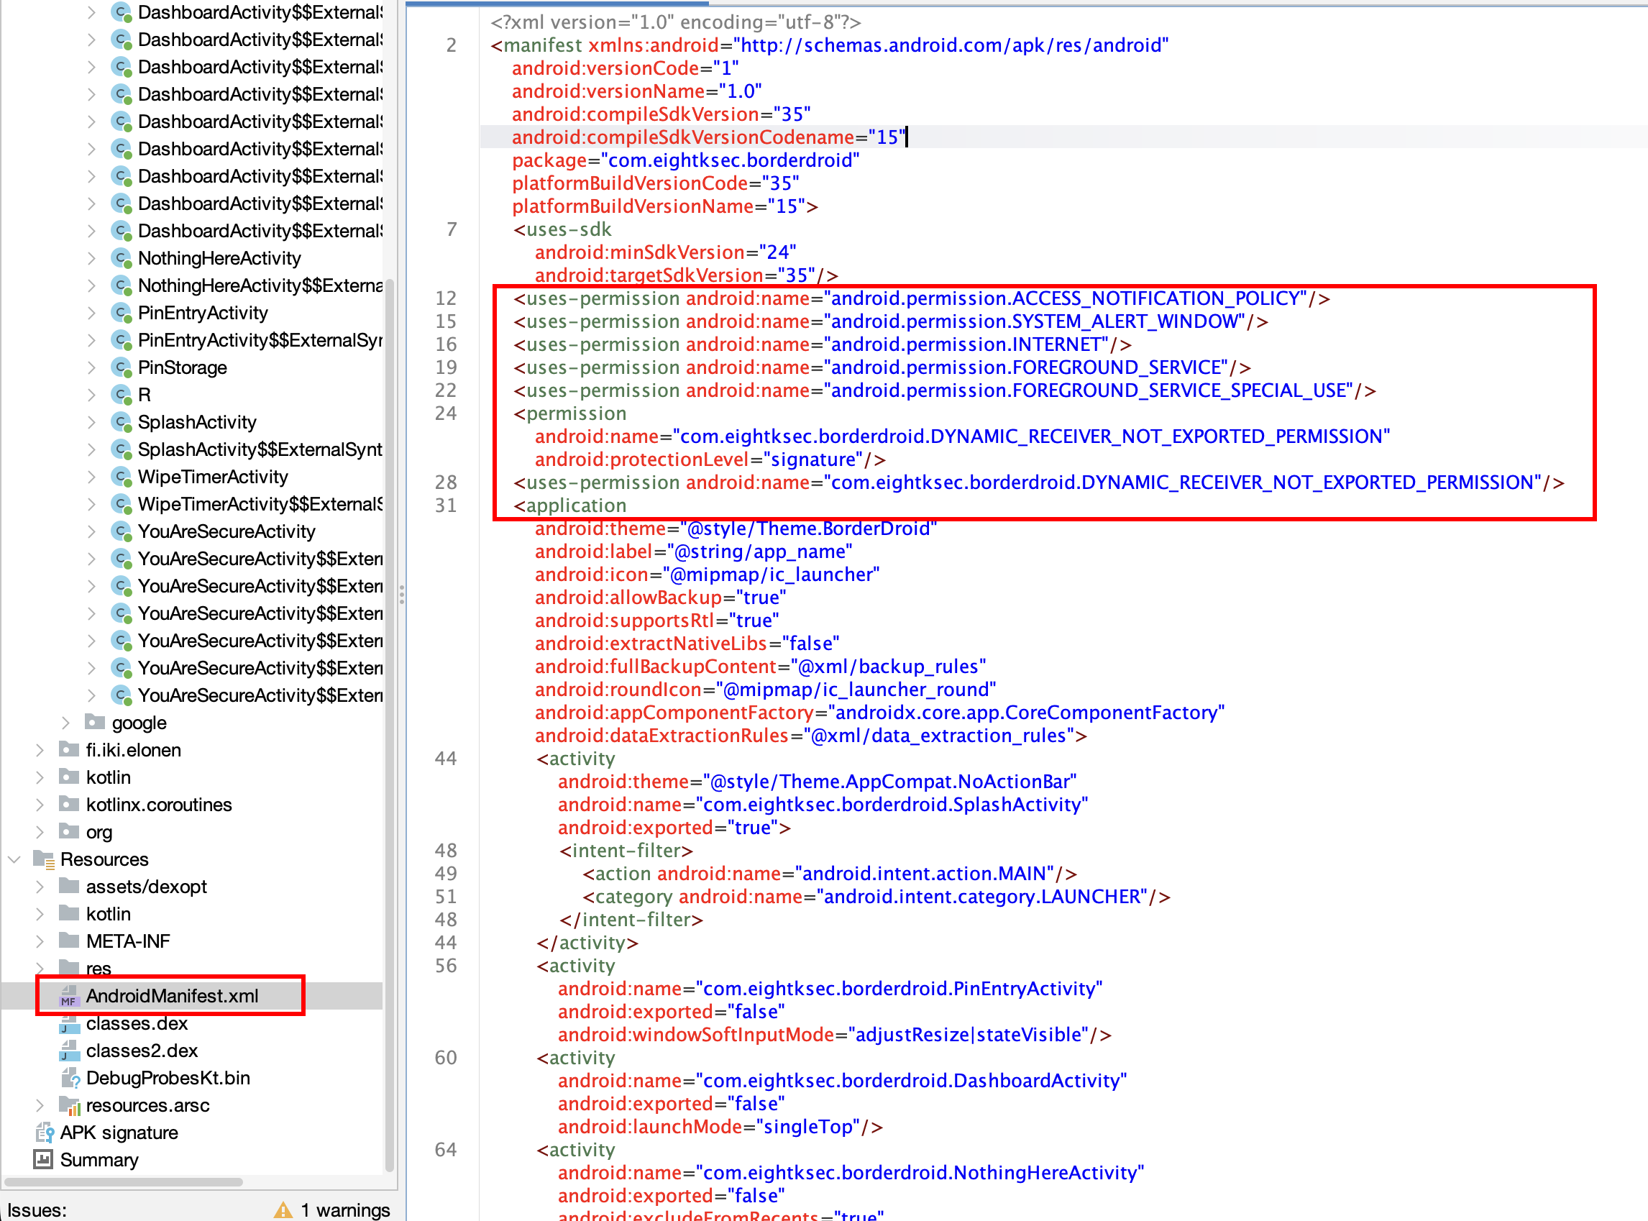Click the ACCESS_NOTIFICATION_POLICY permission line

(922, 298)
